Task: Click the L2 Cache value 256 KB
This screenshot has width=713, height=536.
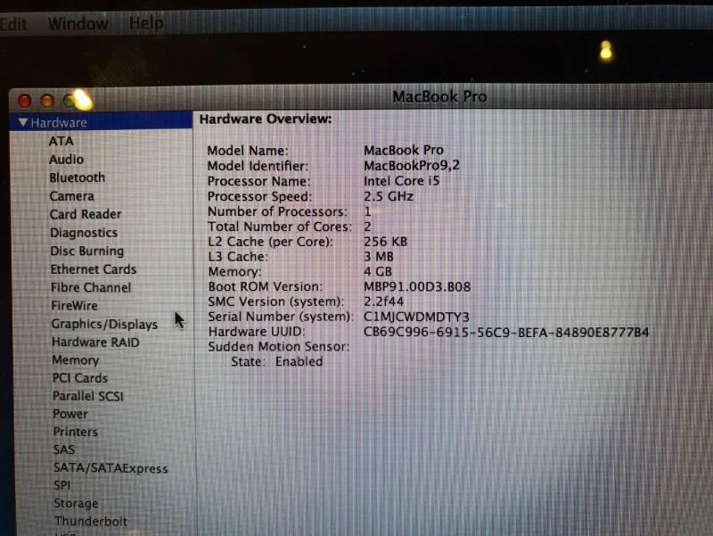Action: (386, 242)
